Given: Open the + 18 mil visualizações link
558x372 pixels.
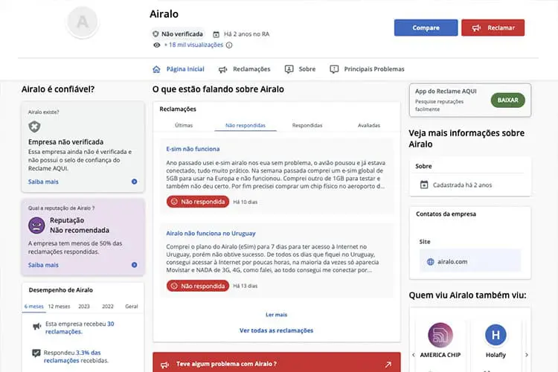Looking at the screenshot, I should coord(193,45).
